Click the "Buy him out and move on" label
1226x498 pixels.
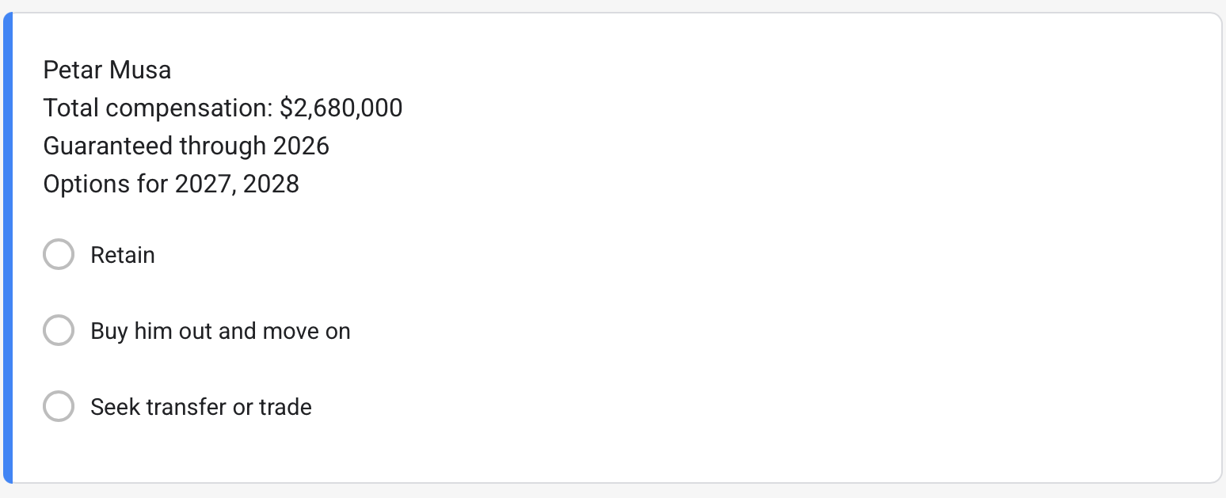tap(220, 331)
